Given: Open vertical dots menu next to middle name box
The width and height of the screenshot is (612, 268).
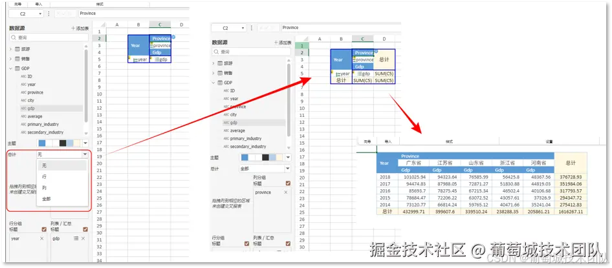Looking at the screenshot, I should tap(251, 28).
